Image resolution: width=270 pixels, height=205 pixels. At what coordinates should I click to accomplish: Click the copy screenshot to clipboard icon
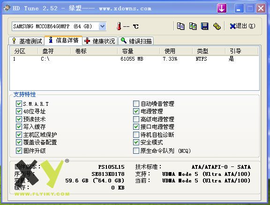pyautogui.click(x=193, y=26)
